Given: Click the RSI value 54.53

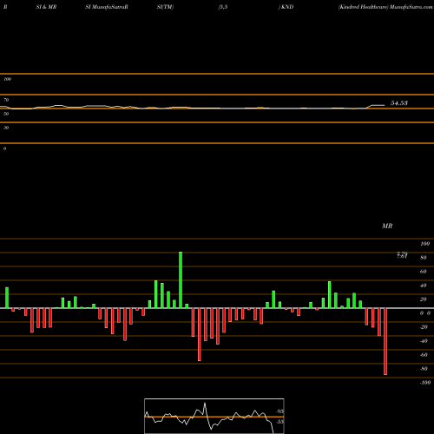Looking at the screenshot, I should pos(399,103).
